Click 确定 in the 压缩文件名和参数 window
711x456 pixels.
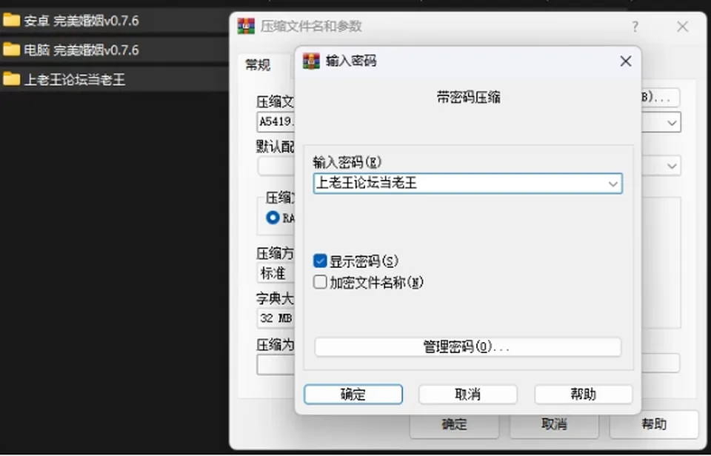click(x=454, y=425)
